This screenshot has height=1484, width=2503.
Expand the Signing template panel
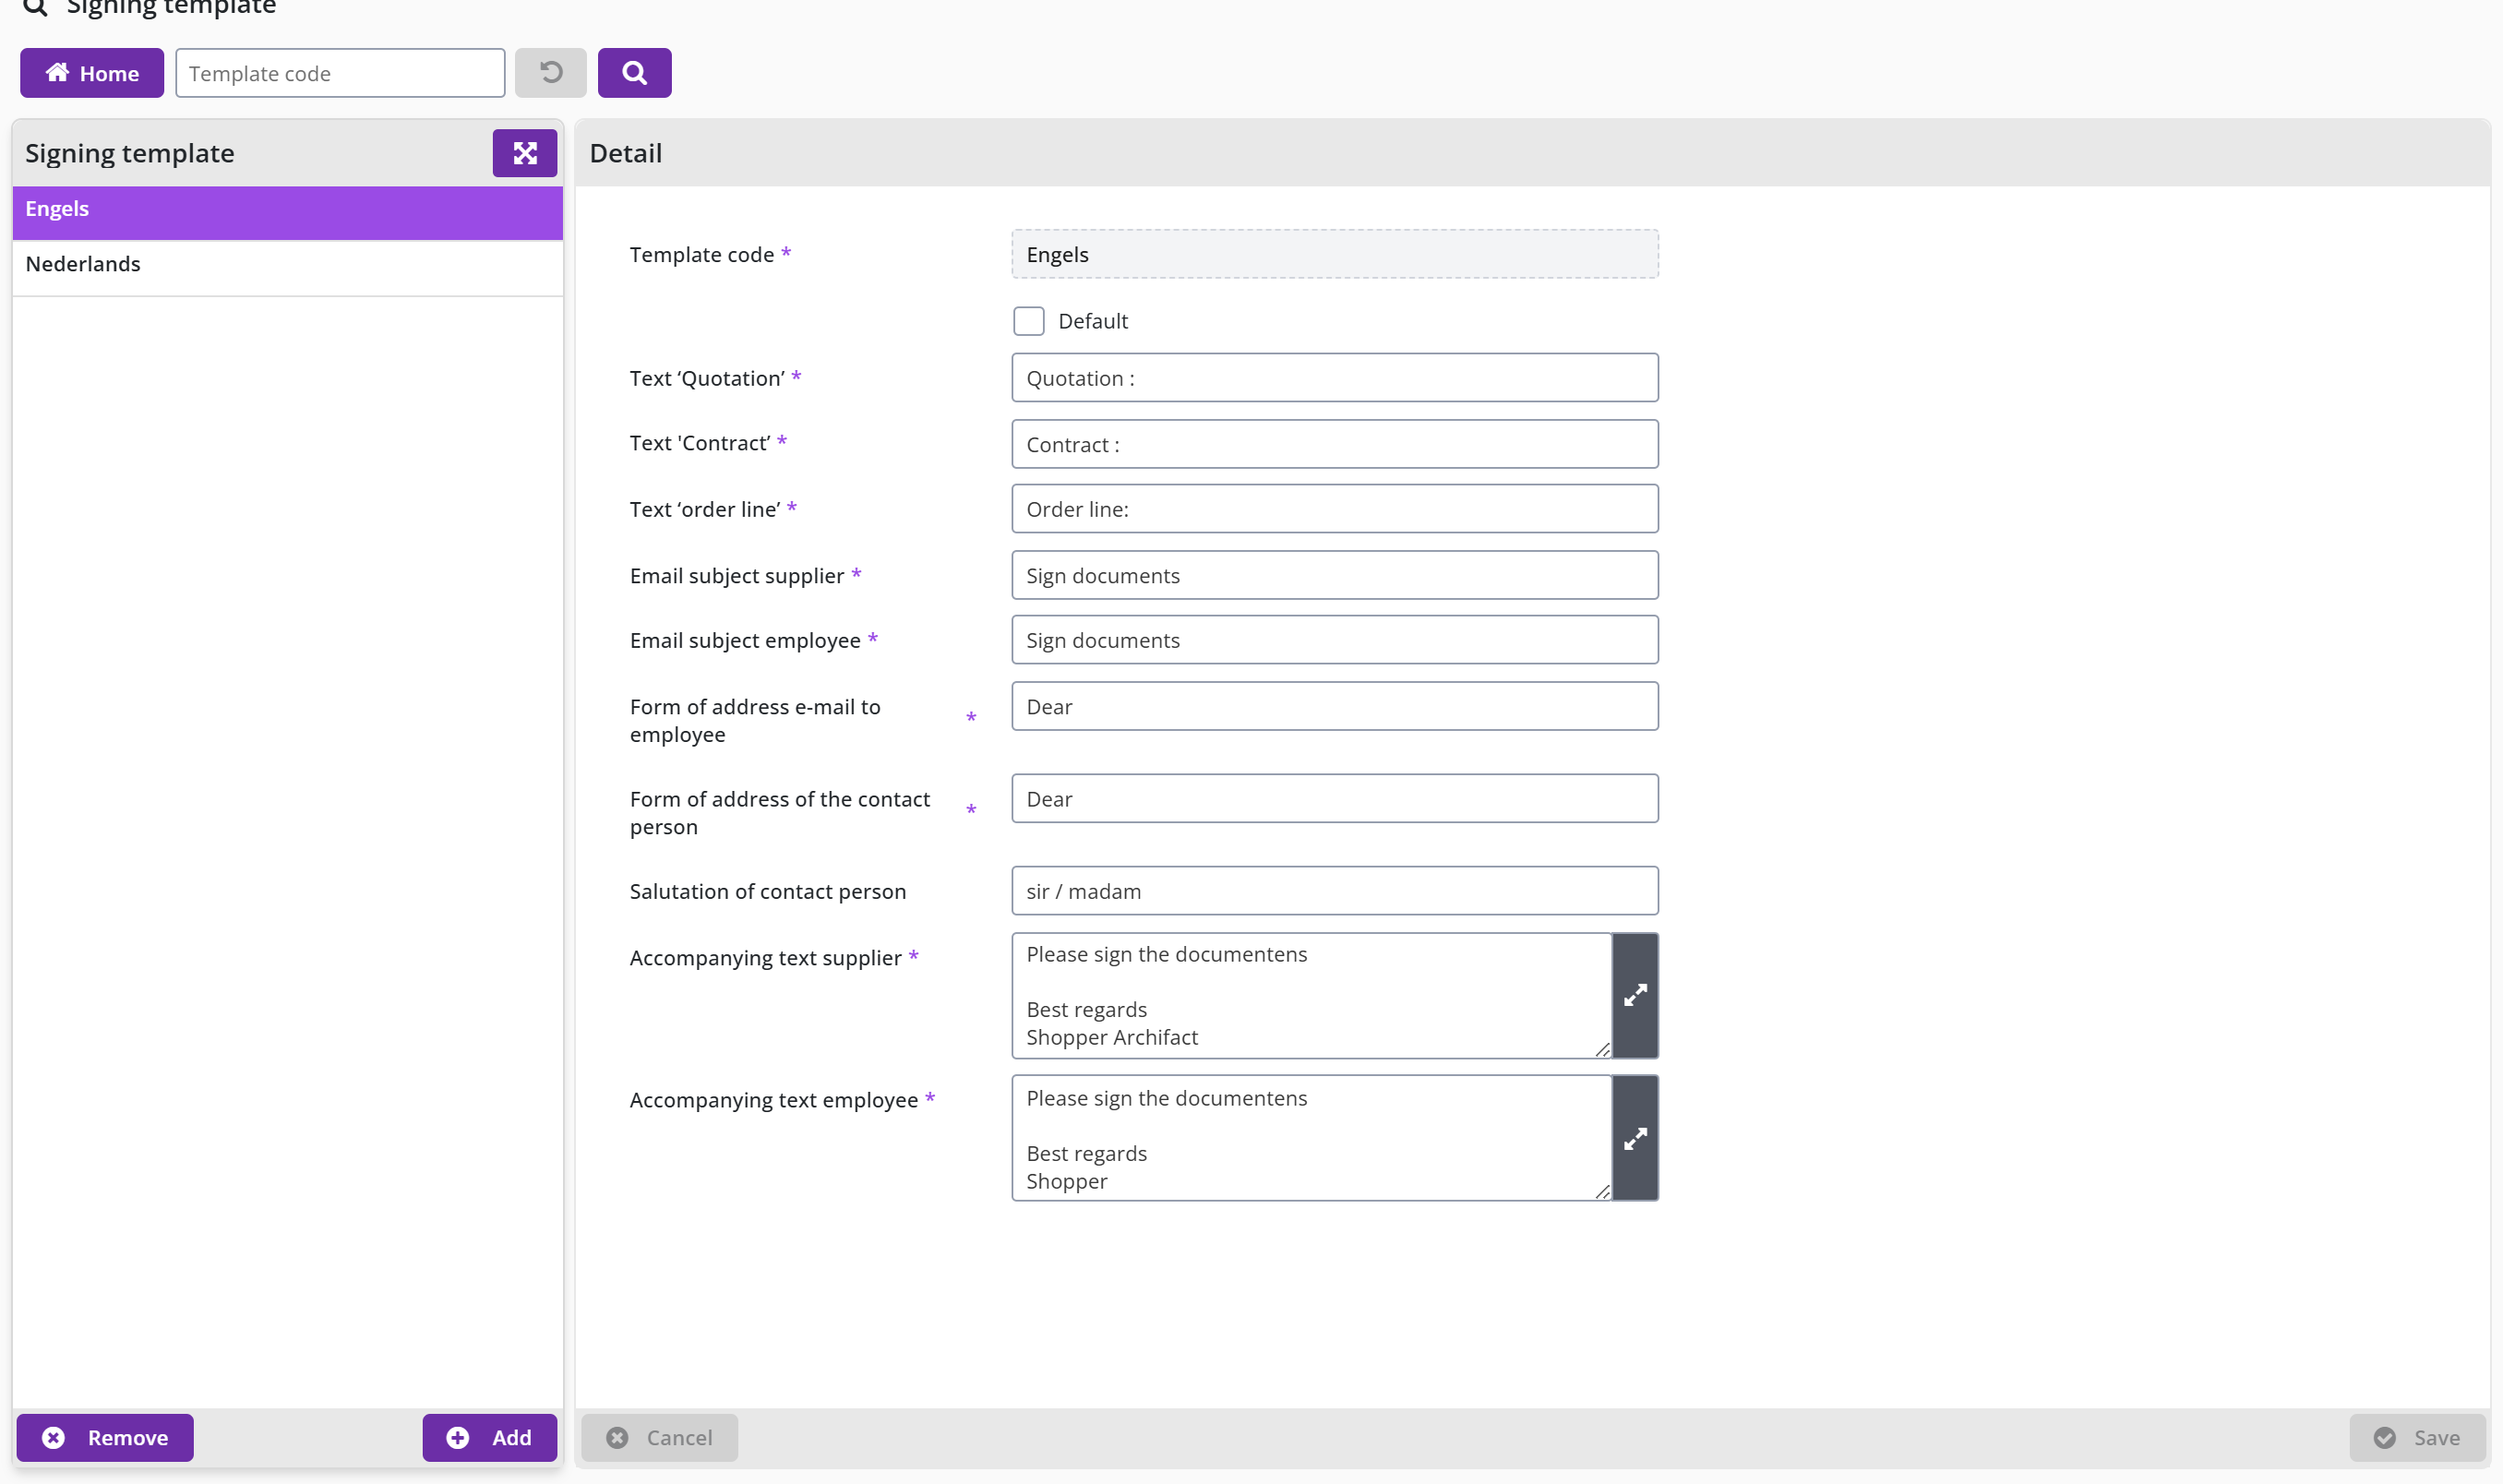(x=525, y=153)
